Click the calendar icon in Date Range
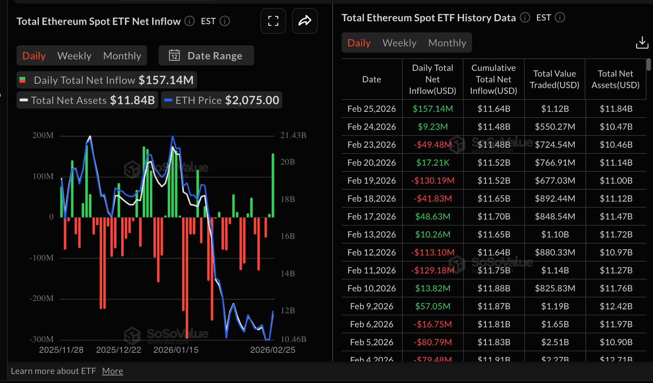The height and width of the screenshot is (383, 653). [x=174, y=56]
